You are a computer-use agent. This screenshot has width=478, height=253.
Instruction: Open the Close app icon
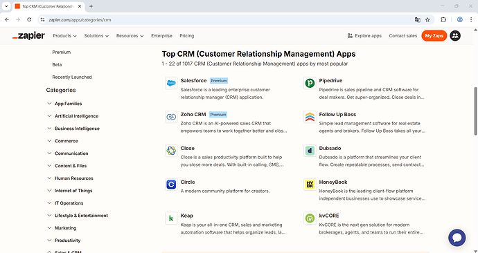click(171, 151)
